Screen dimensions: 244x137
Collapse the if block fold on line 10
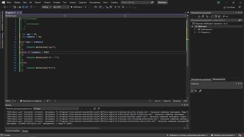click(21, 42)
